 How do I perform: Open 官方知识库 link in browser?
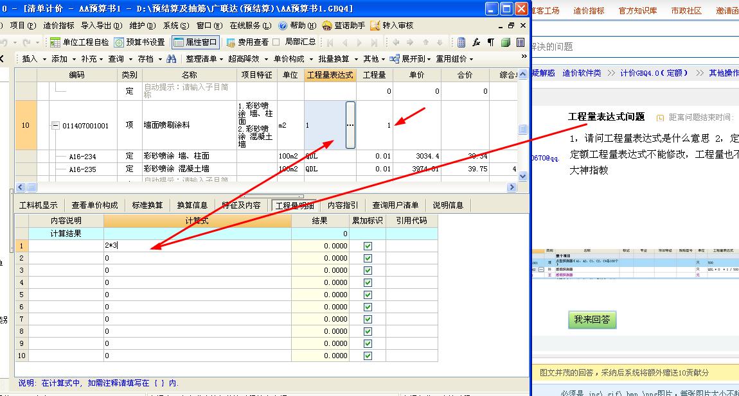[x=637, y=11]
